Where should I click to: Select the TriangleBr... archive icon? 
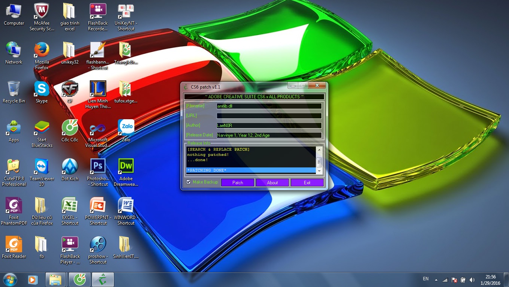tap(126, 53)
